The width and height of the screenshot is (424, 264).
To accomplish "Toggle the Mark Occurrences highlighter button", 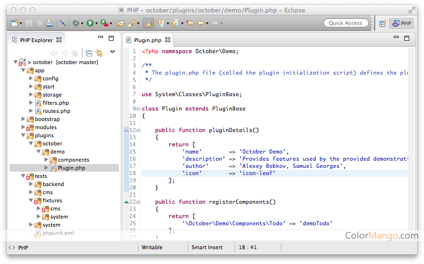I will tap(148, 23).
